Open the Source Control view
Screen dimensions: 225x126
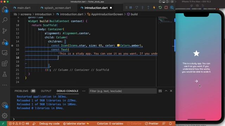[x=5, y=31]
